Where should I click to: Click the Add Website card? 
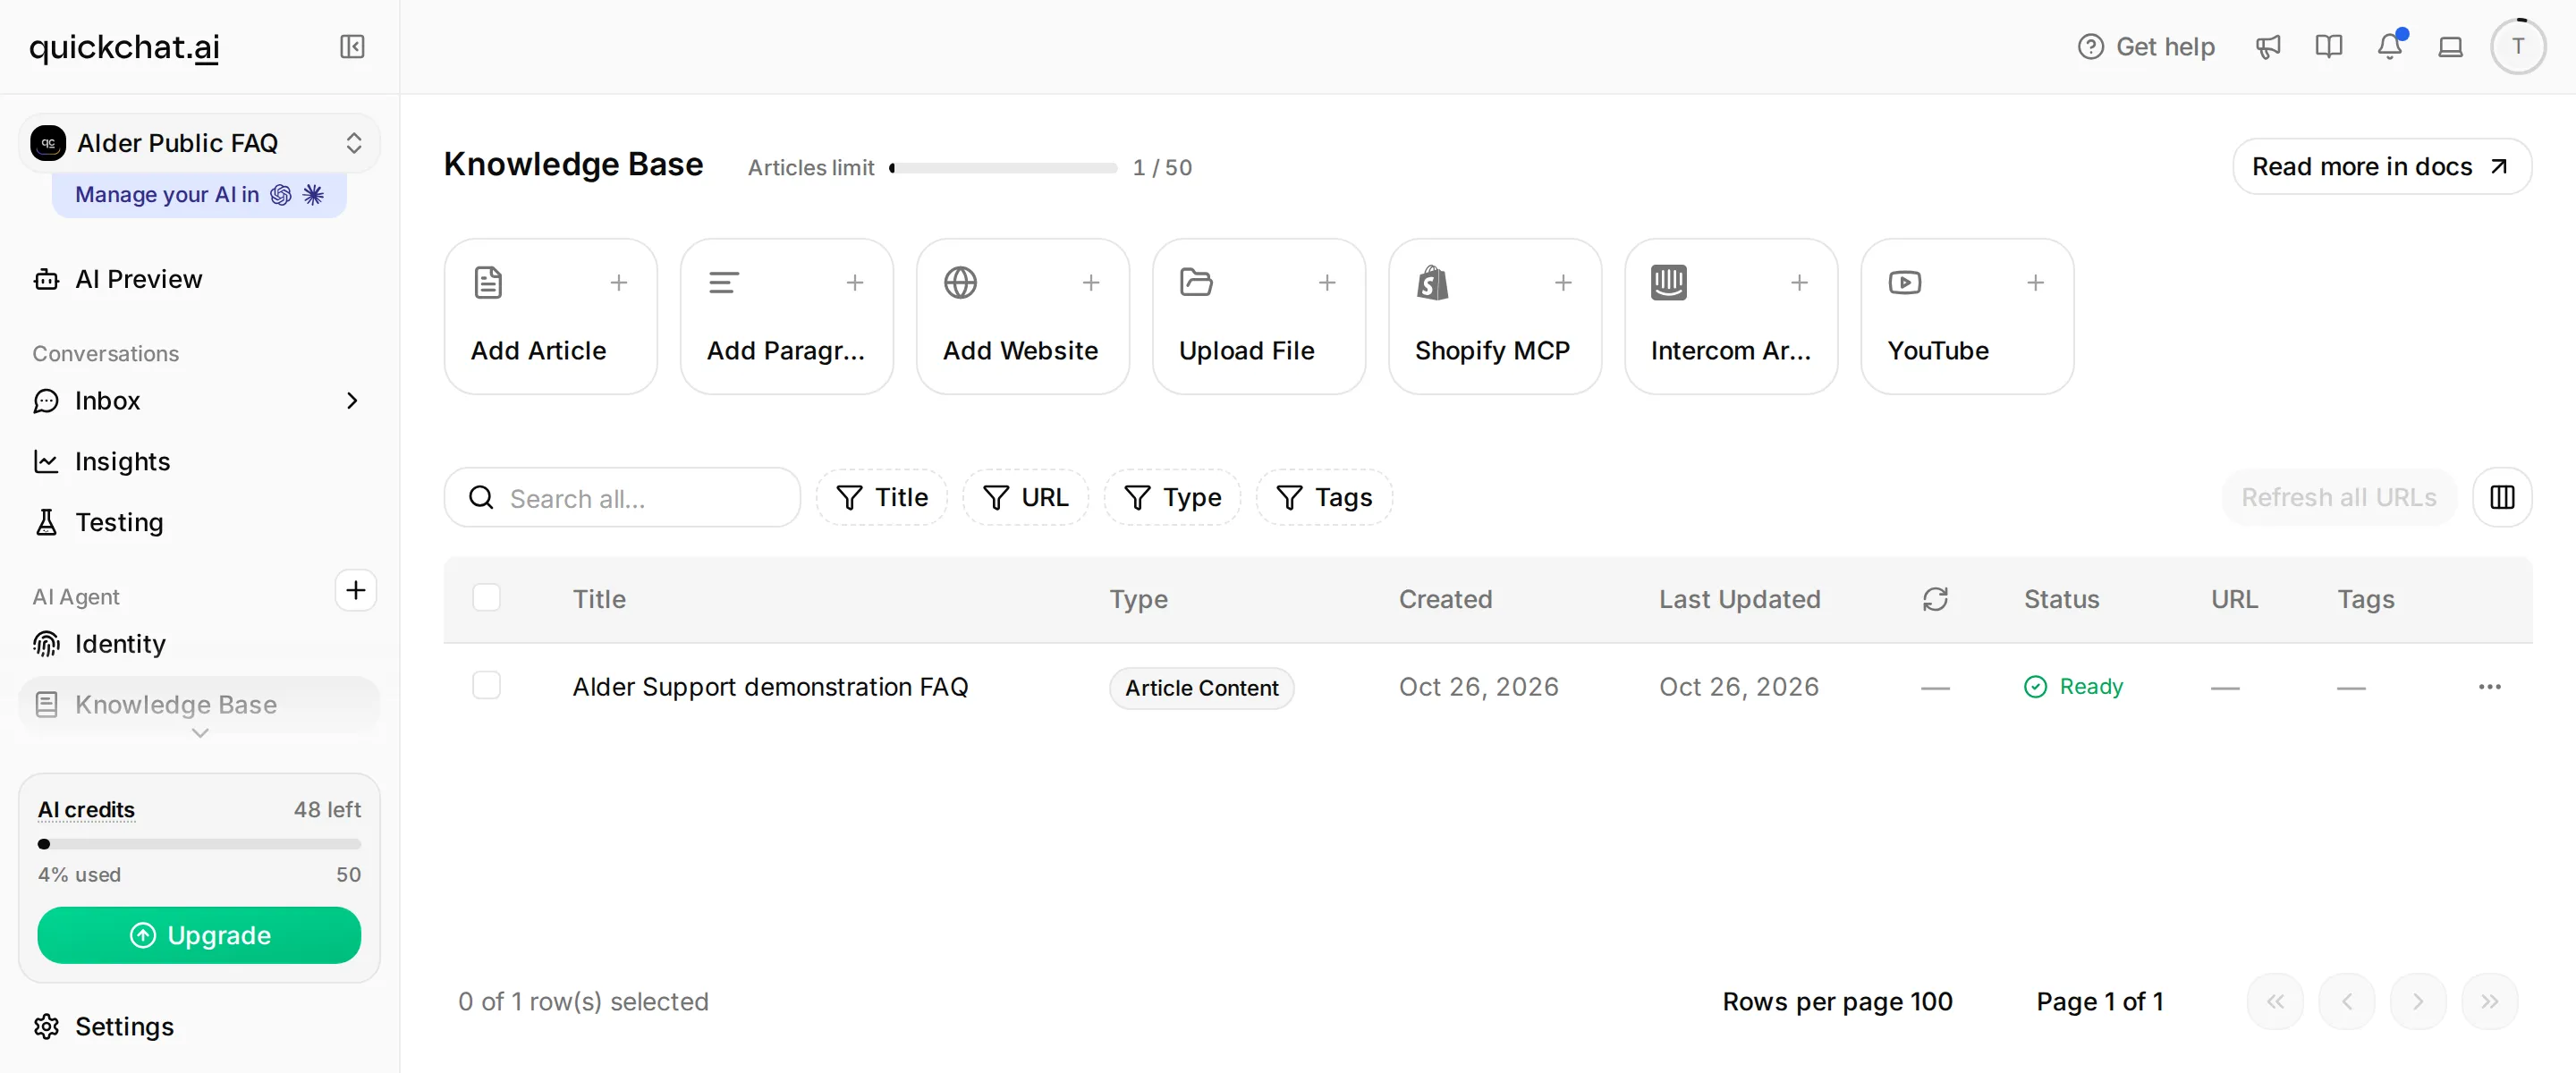1023,316
